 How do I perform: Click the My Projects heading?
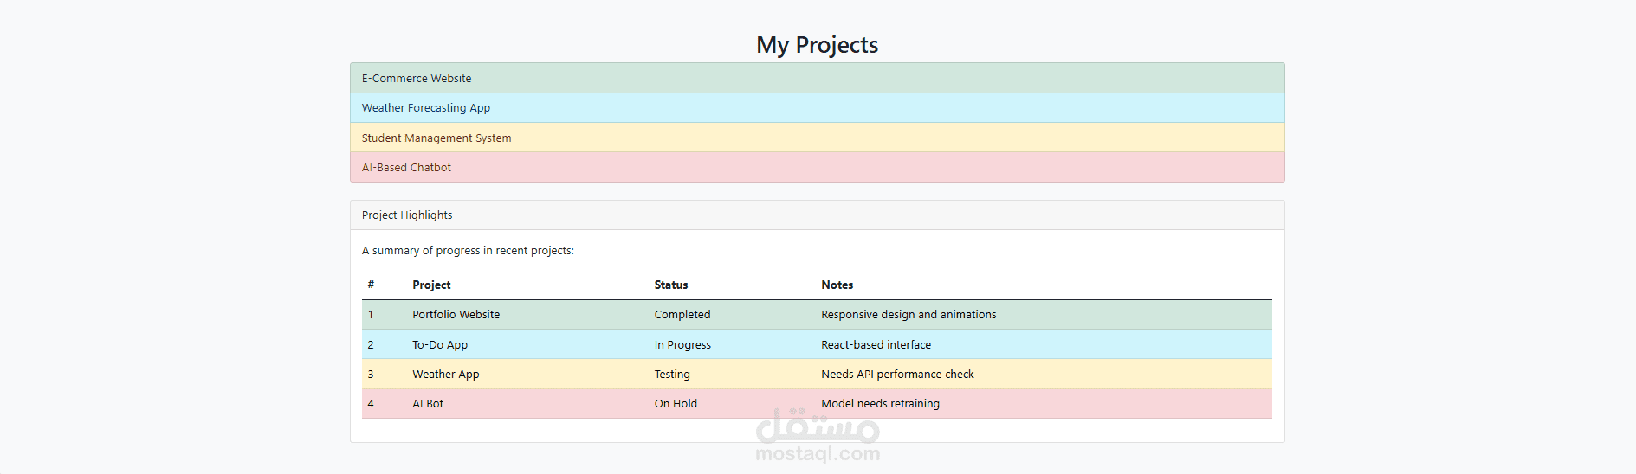pos(817,44)
